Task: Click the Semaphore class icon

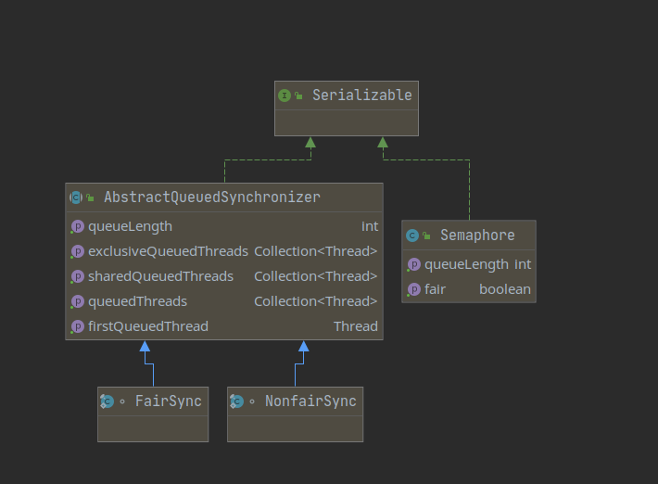Action: [412, 236]
